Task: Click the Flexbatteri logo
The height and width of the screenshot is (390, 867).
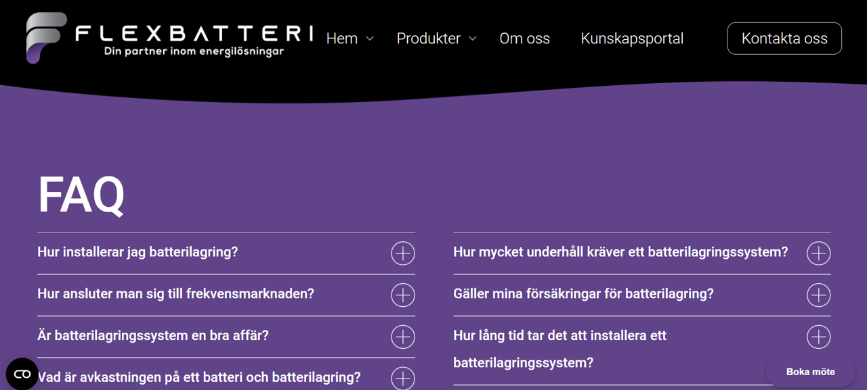Action: (169, 39)
